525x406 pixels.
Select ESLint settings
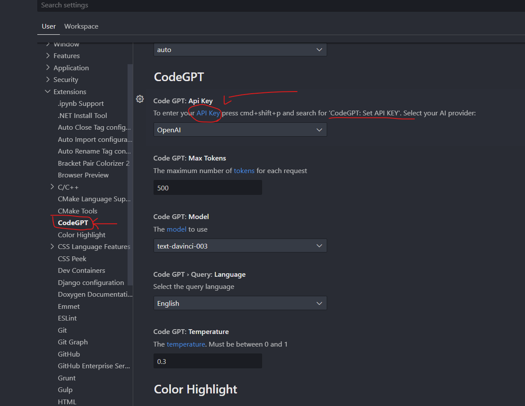(67, 318)
